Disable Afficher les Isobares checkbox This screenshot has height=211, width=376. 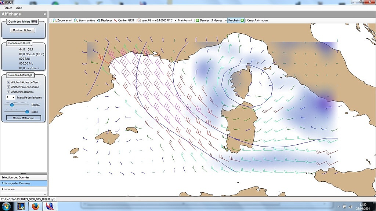point(8,92)
